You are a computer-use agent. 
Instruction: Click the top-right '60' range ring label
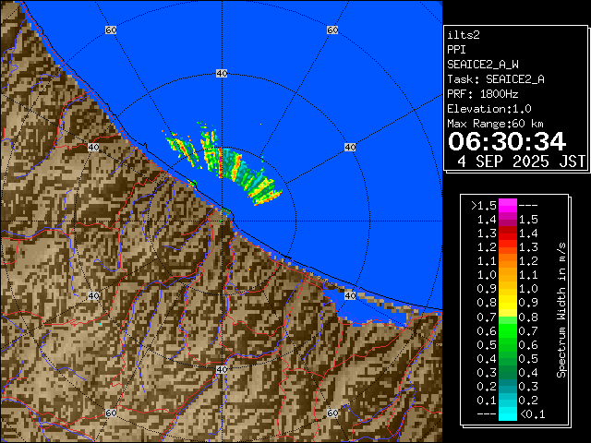tap(332, 30)
